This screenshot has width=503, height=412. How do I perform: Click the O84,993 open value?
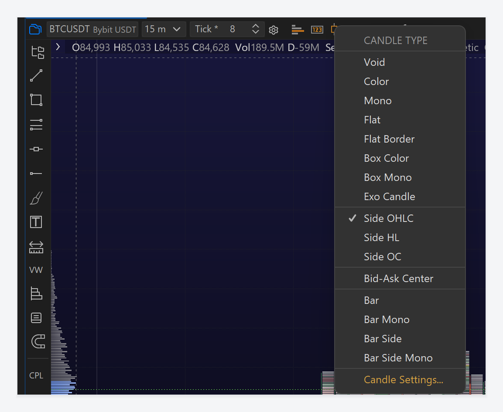[91, 48]
